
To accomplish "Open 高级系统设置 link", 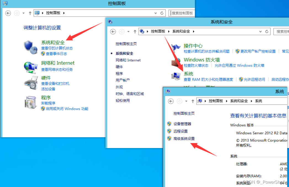I will 184,138.
